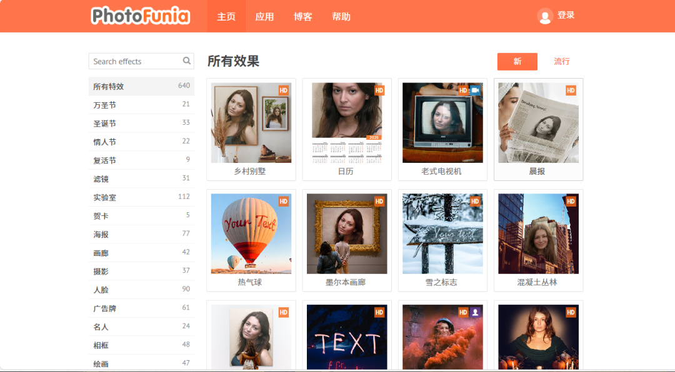Pick the 相框 category
Image resolution: width=675 pixels, height=372 pixels.
[141, 345]
